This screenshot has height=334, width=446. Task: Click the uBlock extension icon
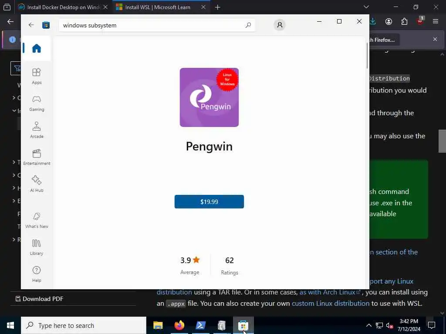[420, 21]
